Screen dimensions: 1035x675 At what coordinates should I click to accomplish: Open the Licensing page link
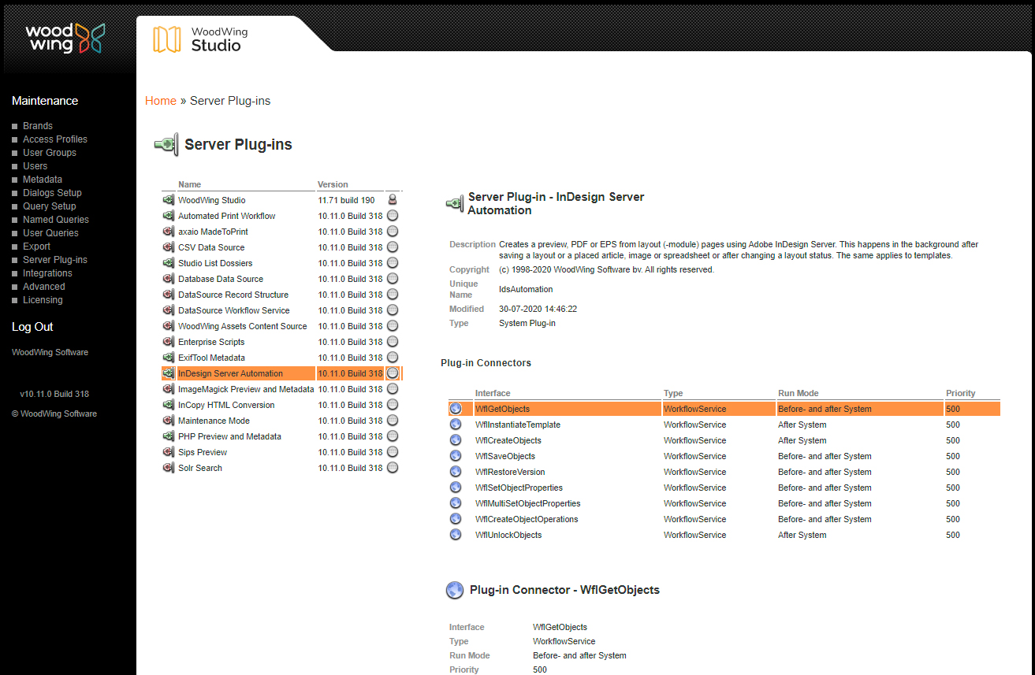click(43, 300)
